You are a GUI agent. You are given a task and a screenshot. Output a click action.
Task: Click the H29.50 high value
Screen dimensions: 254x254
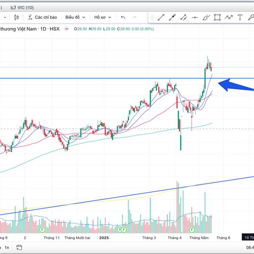tap(95, 29)
